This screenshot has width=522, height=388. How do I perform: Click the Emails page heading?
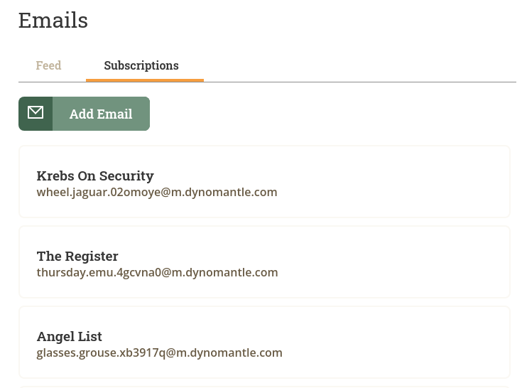pyautogui.click(x=53, y=21)
